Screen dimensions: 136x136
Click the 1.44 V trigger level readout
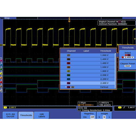[131, 107]
